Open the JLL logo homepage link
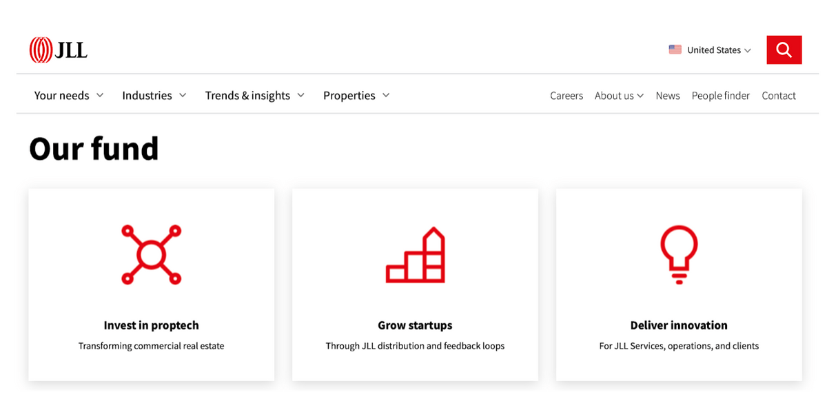 pyautogui.click(x=59, y=50)
